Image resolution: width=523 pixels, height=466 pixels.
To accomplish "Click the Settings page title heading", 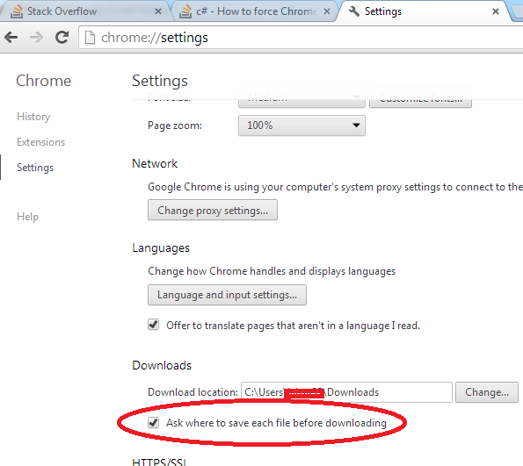I will tap(160, 81).
